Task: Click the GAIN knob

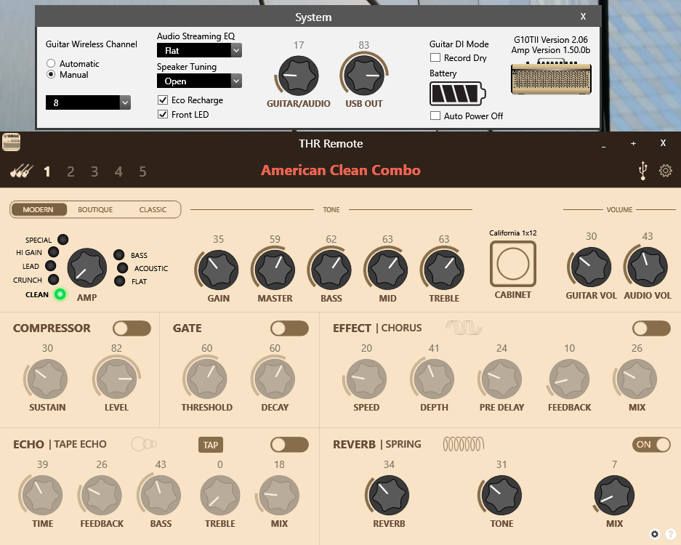Action: pos(219,270)
